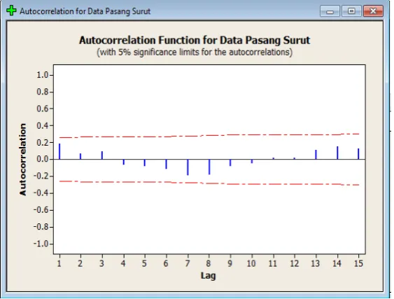
Task: Click the x-axis tick label 12
Action: pyautogui.click(x=294, y=263)
